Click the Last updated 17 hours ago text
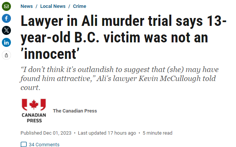 point(107,133)
